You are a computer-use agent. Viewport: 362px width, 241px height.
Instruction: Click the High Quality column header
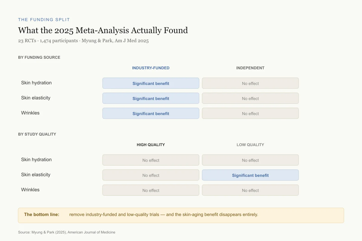[151, 145]
